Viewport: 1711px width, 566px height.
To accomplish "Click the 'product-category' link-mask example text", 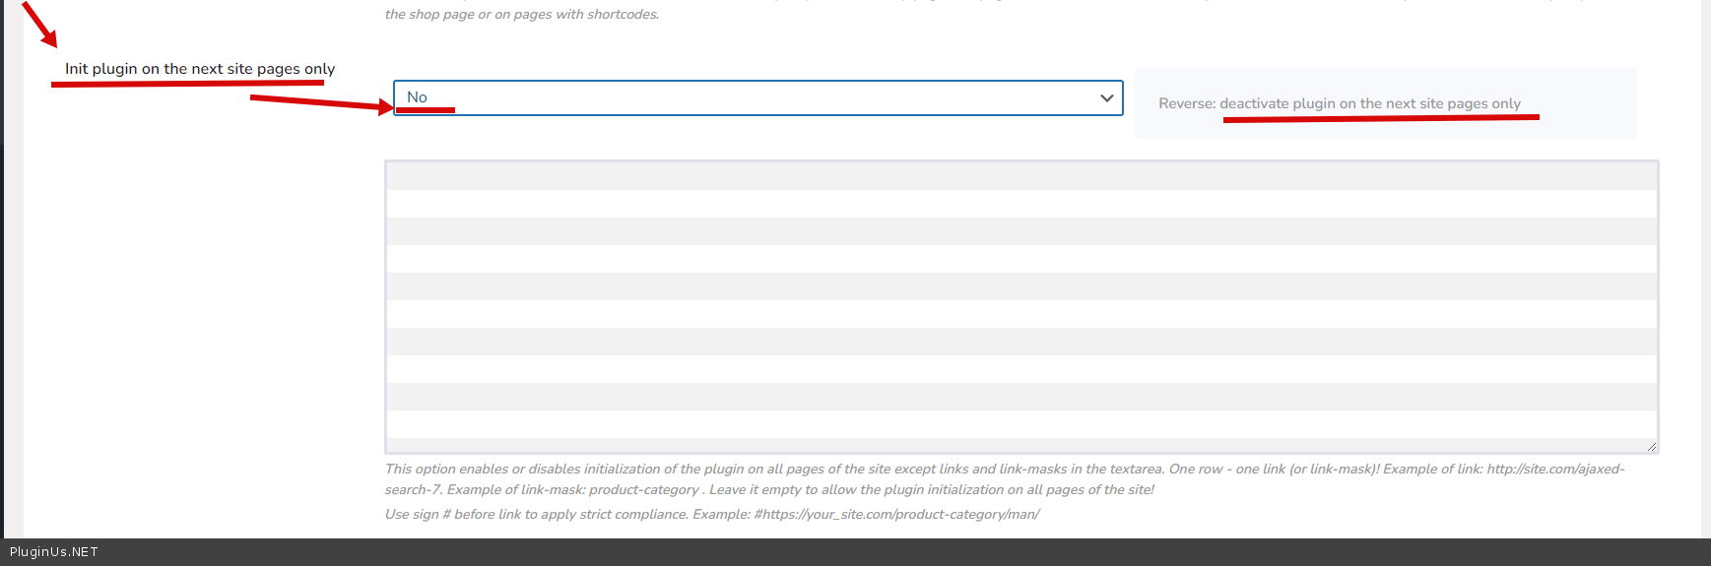I will [x=643, y=489].
